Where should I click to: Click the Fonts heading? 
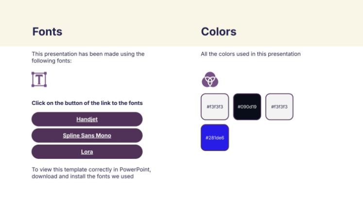tap(47, 32)
